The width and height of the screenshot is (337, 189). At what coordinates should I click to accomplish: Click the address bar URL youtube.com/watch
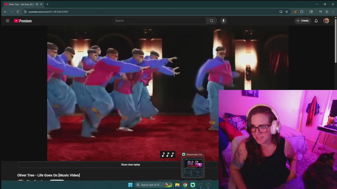(48, 12)
